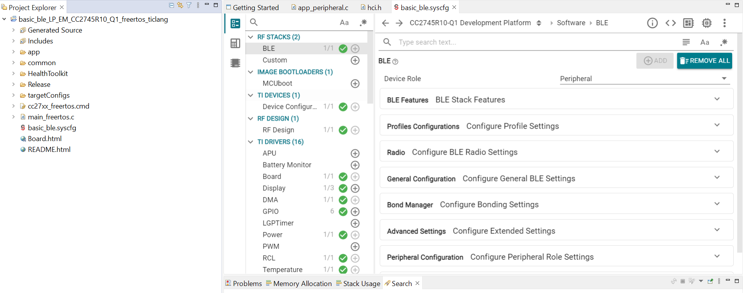
Task: Click the three-dot more options menu
Action: 724,23
